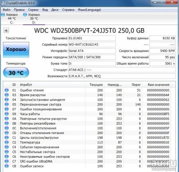The height and width of the screenshot is (172, 179).
Task: Click the Интерфейс field Serial ATA
Action: pos(92,51)
